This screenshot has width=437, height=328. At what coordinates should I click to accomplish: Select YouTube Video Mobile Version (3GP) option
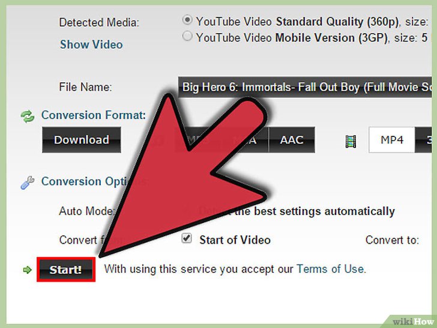tap(187, 36)
